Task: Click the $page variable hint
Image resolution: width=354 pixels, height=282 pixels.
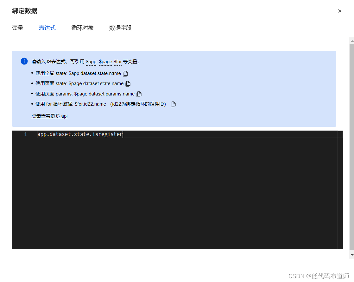Action: click(106, 62)
